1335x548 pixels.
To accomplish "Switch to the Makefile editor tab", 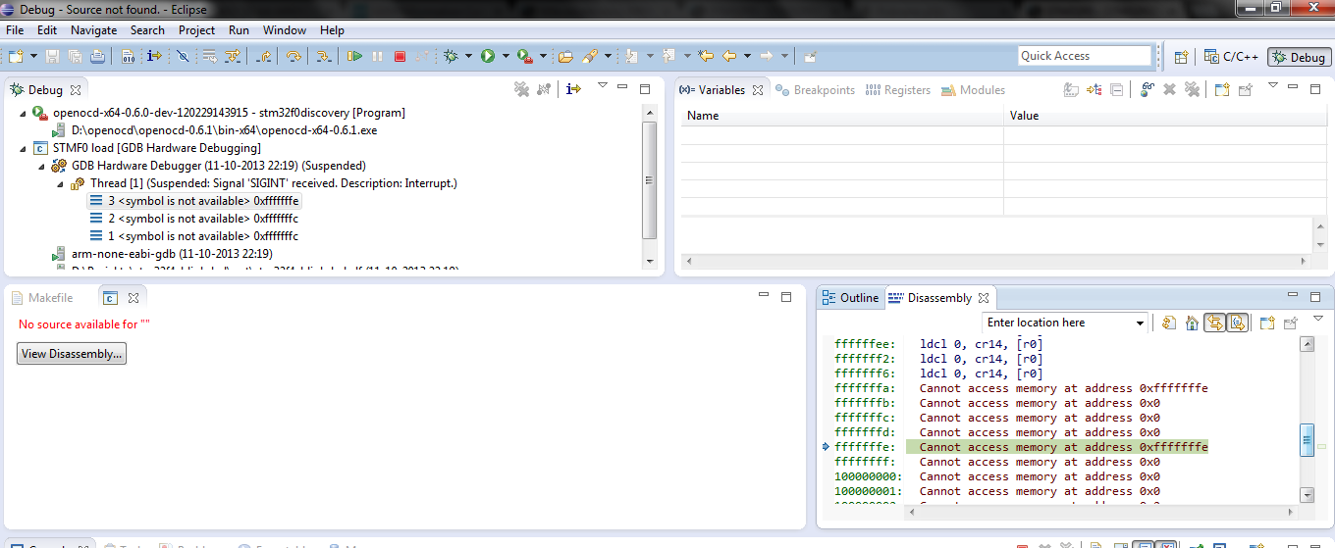I will (41, 298).
